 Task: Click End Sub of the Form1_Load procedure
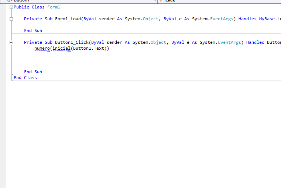point(33,31)
